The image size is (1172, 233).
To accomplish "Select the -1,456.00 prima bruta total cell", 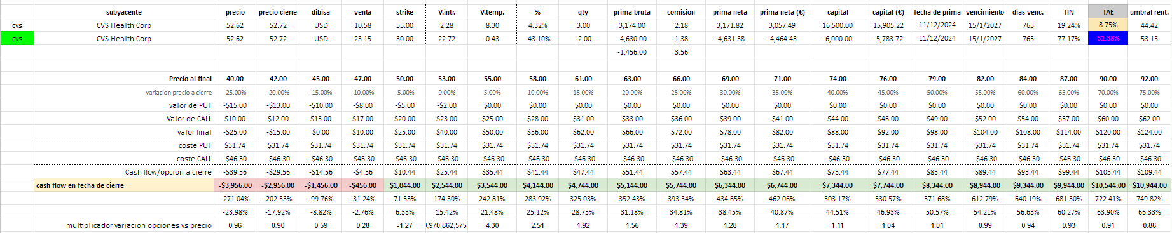I will click(632, 52).
